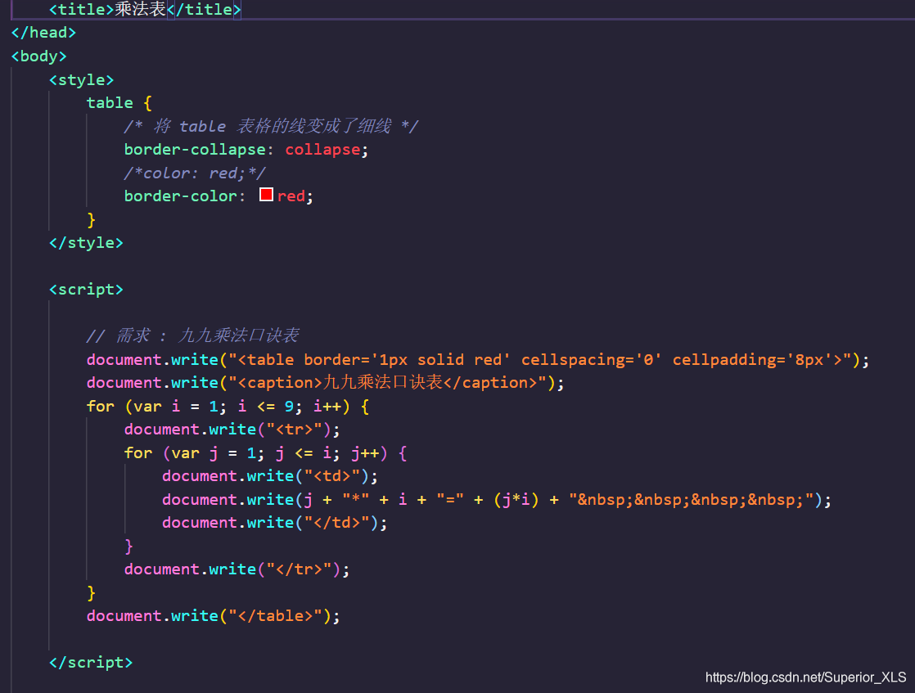Viewport: 915px width, 693px height.
Task: Click the 'red' value after border-color
Action: tap(291, 196)
